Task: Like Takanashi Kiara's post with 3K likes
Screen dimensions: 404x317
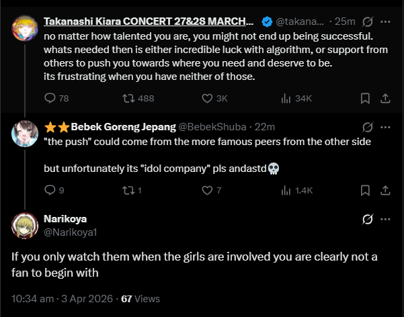Action: pos(208,99)
